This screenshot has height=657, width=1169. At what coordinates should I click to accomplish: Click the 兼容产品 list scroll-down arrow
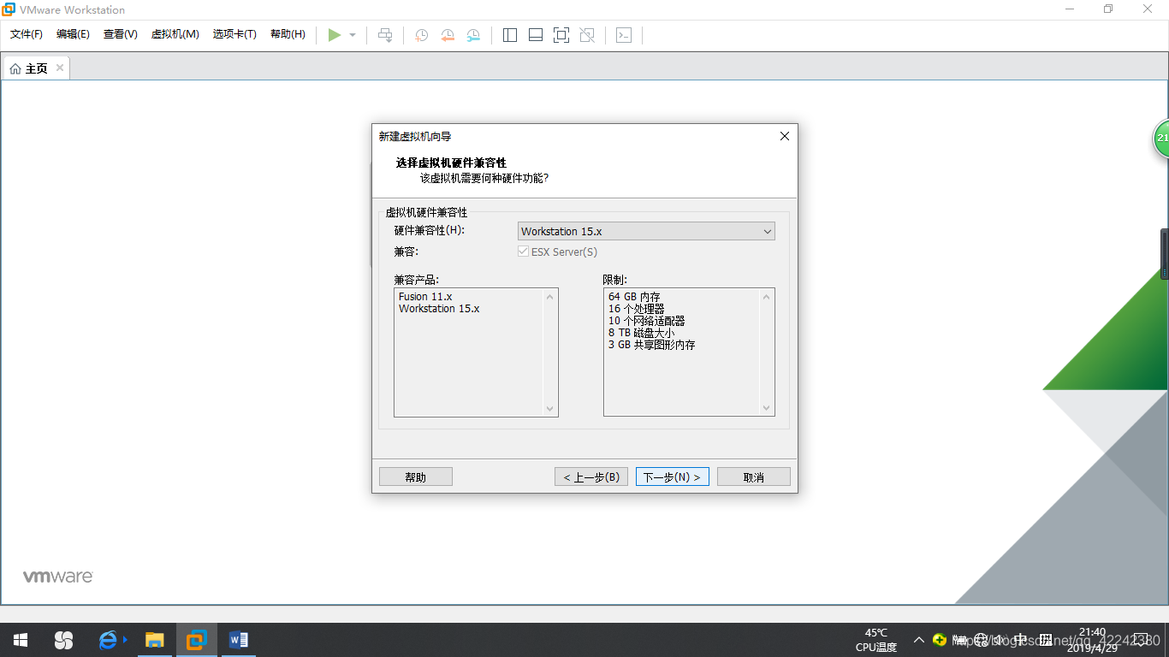point(550,409)
